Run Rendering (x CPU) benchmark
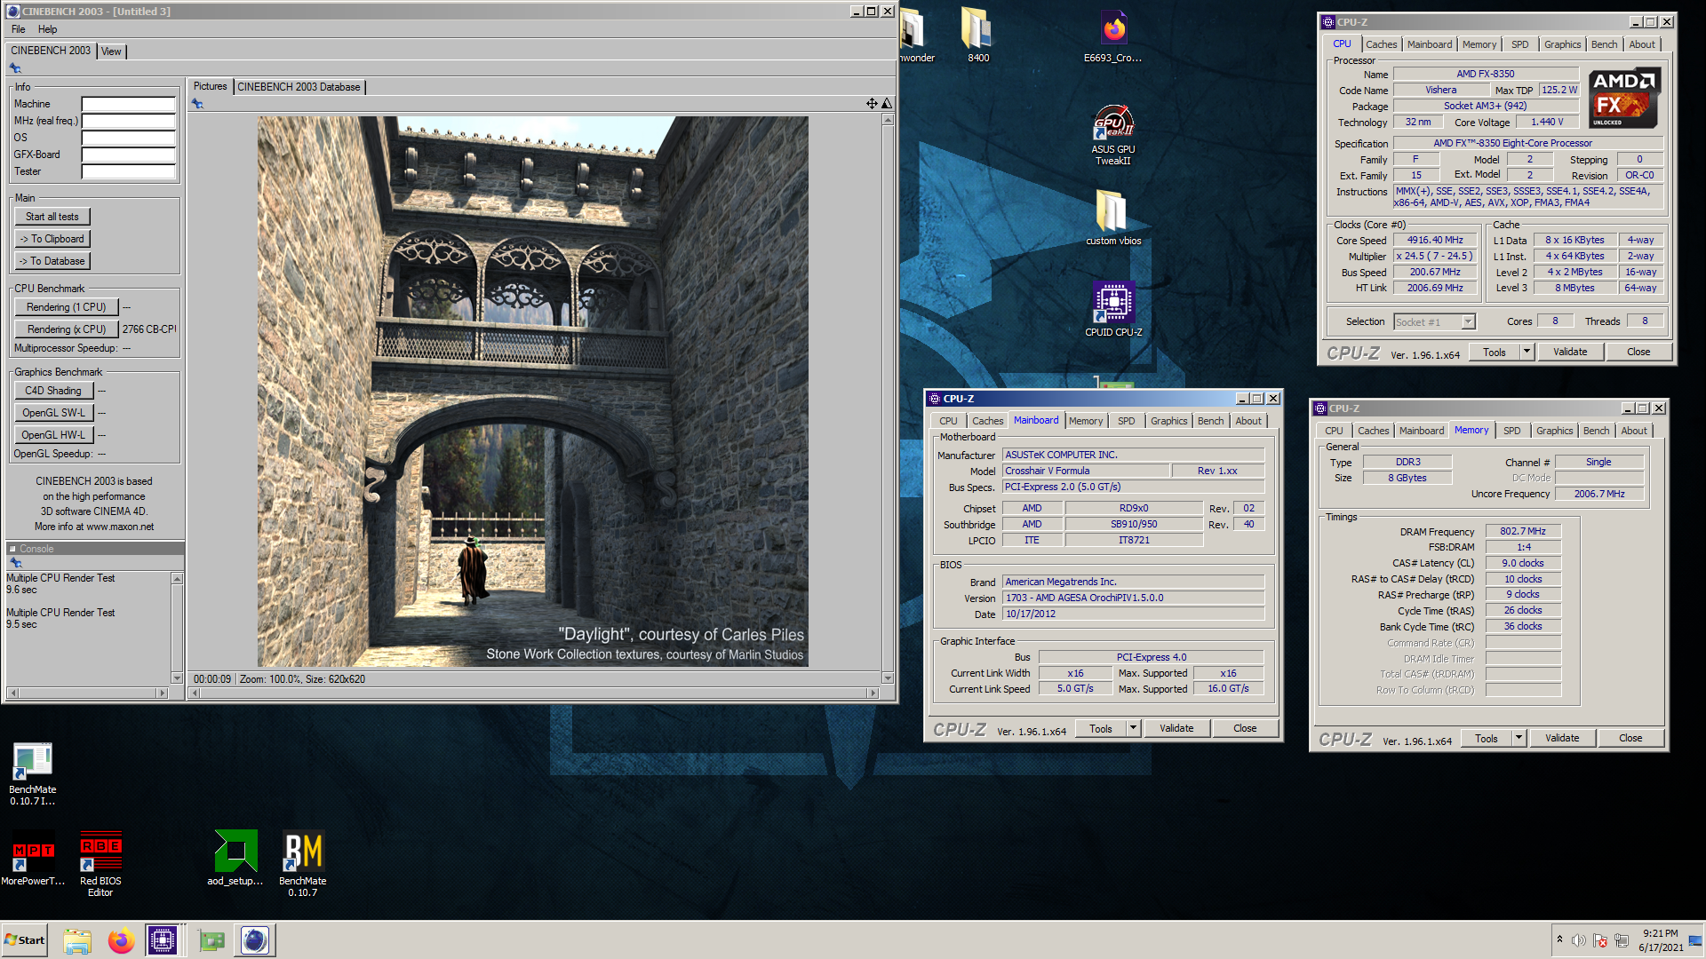This screenshot has height=959, width=1706. pos(67,329)
